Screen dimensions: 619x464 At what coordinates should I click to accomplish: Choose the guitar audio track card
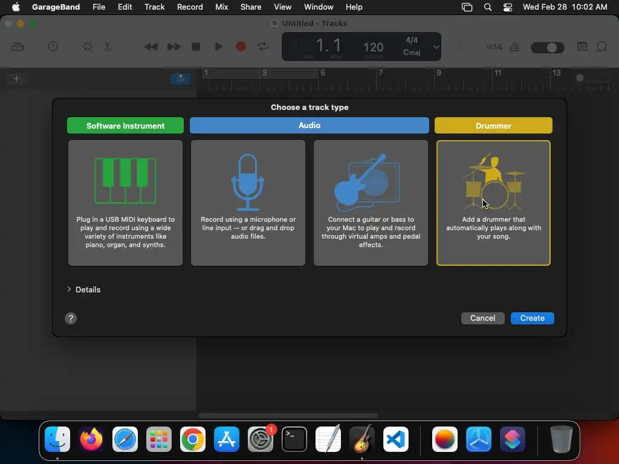tap(371, 203)
